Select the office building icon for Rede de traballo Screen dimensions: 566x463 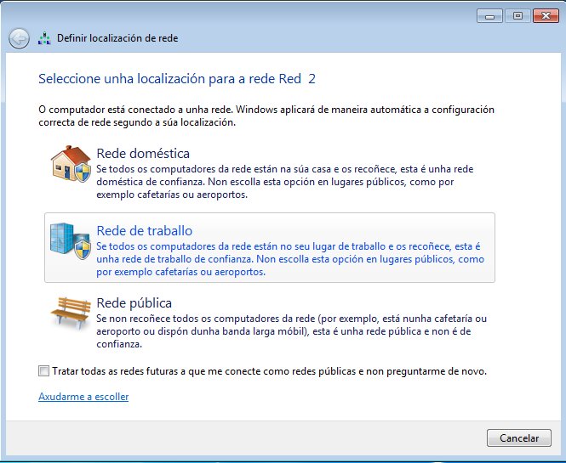coord(70,240)
